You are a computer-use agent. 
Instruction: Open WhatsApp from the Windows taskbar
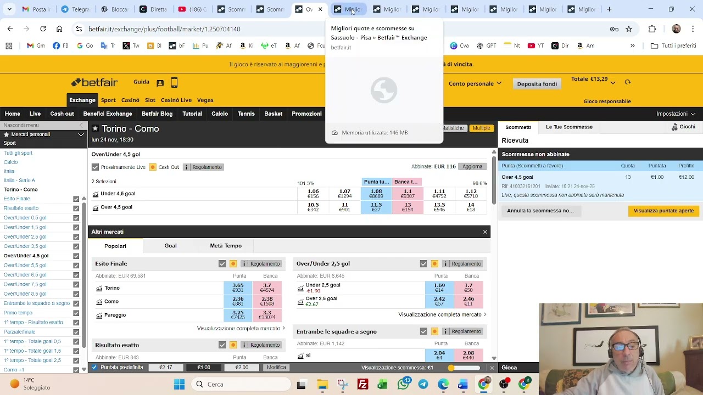[x=404, y=384]
